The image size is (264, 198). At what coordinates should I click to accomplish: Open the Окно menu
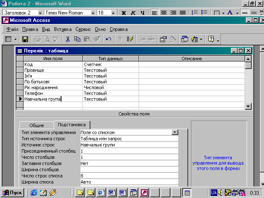pyautogui.click(x=100, y=29)
